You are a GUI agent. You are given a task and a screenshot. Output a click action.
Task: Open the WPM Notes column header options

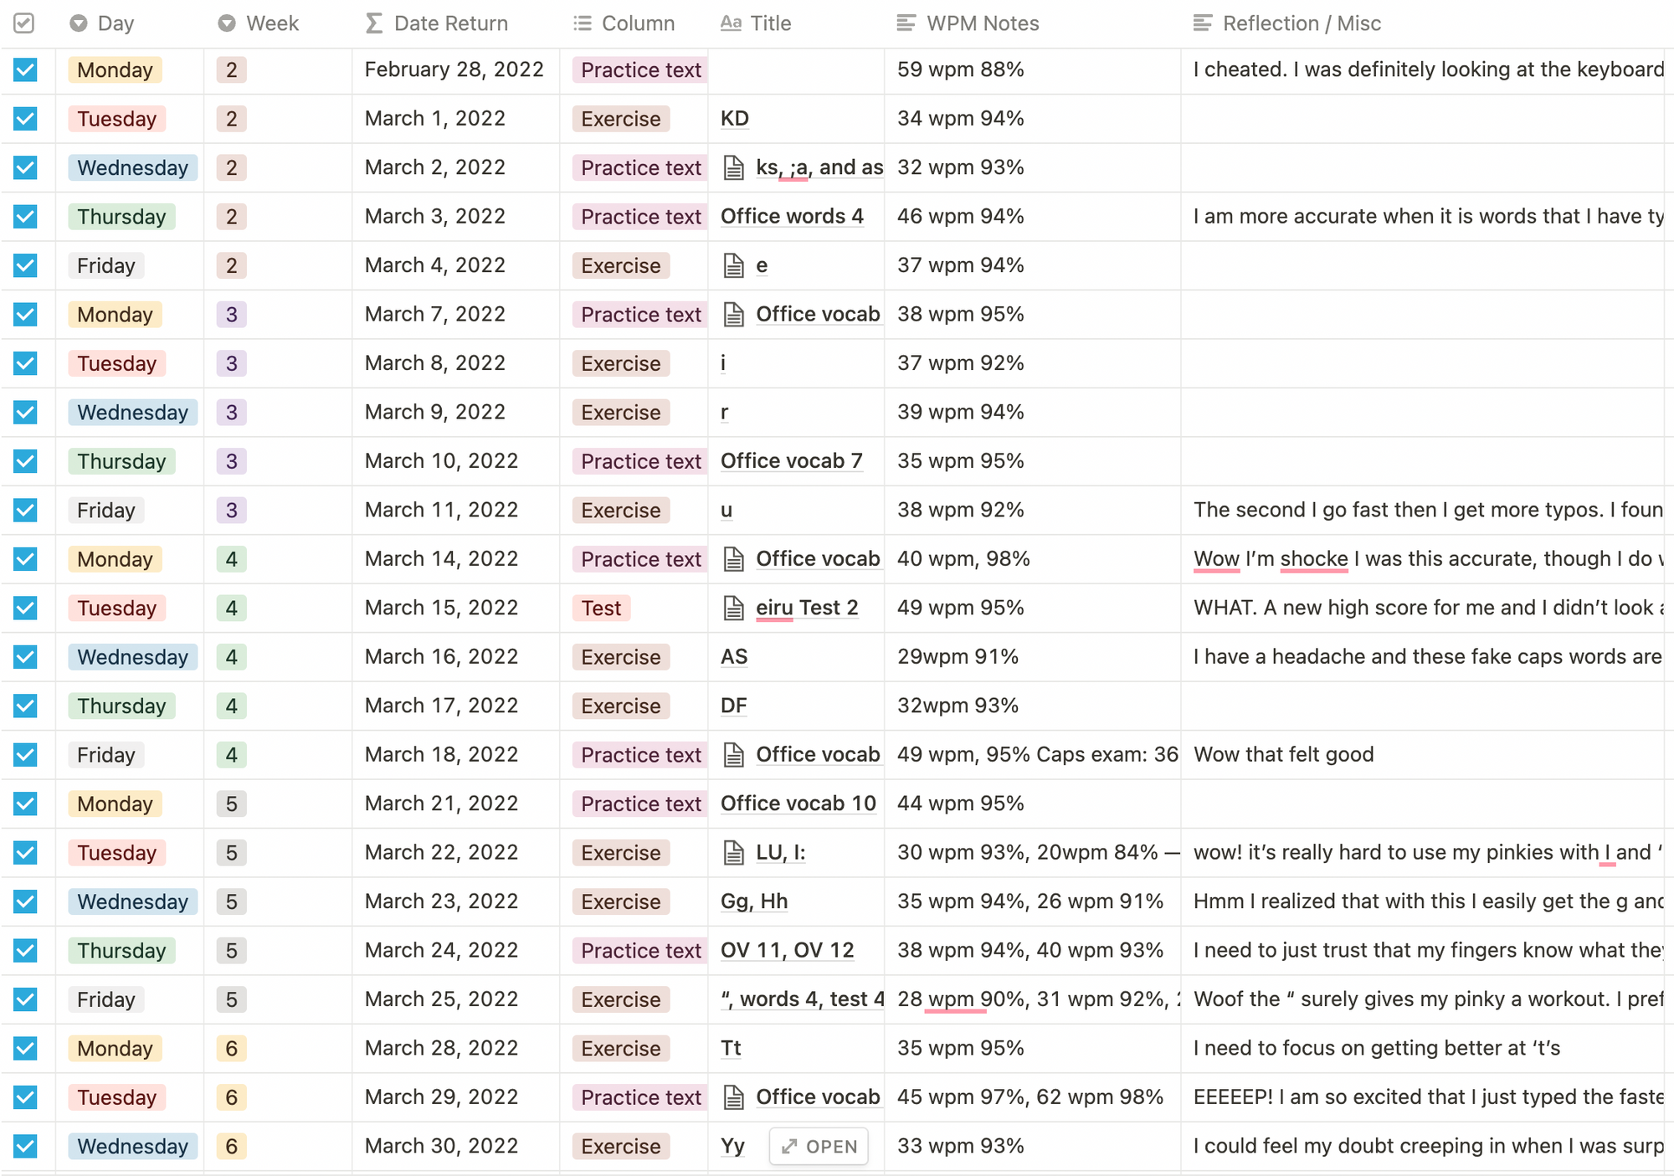click(982, 23)
